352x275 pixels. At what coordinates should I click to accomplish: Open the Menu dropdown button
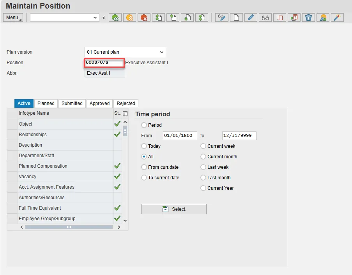pos(13,18)
